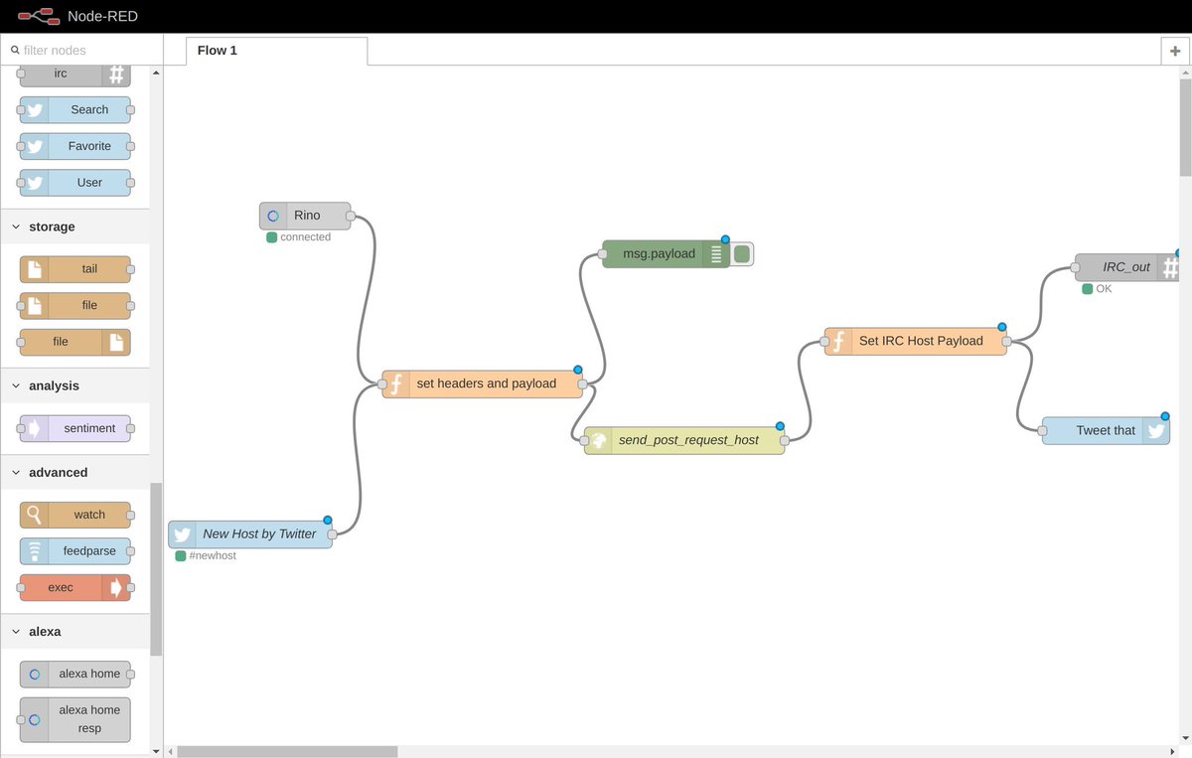Collapse the alexa palette category
Viewport: 1192px width, 758px height.
coord(74,631)
